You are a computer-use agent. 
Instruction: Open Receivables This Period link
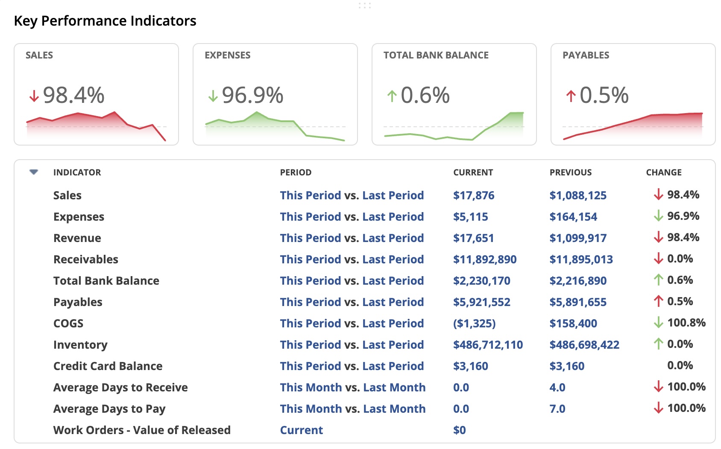pos(310,259)
